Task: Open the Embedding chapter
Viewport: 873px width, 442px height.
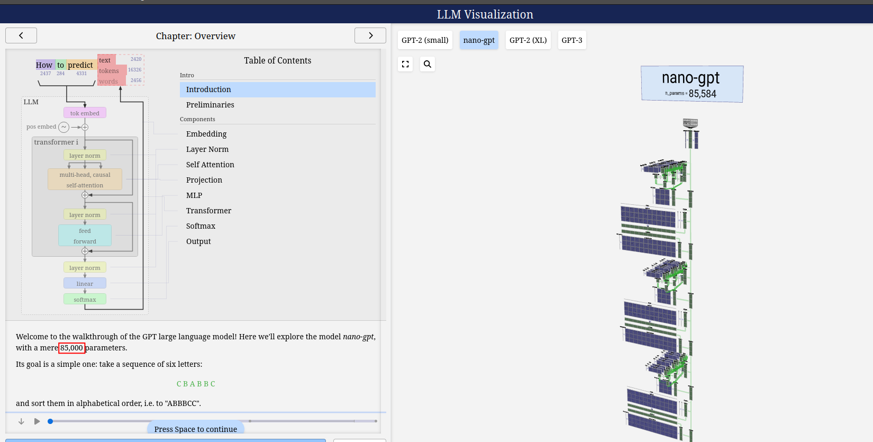Action: point(278,134)
